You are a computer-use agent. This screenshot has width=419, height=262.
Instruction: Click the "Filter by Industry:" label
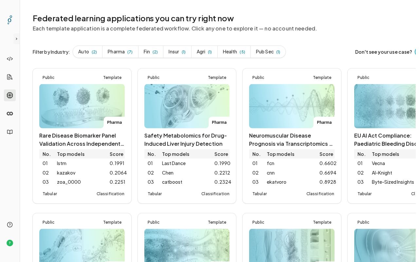pyautogui.click(x=51, y=52)
